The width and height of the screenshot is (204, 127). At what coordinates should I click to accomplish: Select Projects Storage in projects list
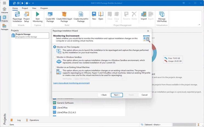tap(30, 36)
